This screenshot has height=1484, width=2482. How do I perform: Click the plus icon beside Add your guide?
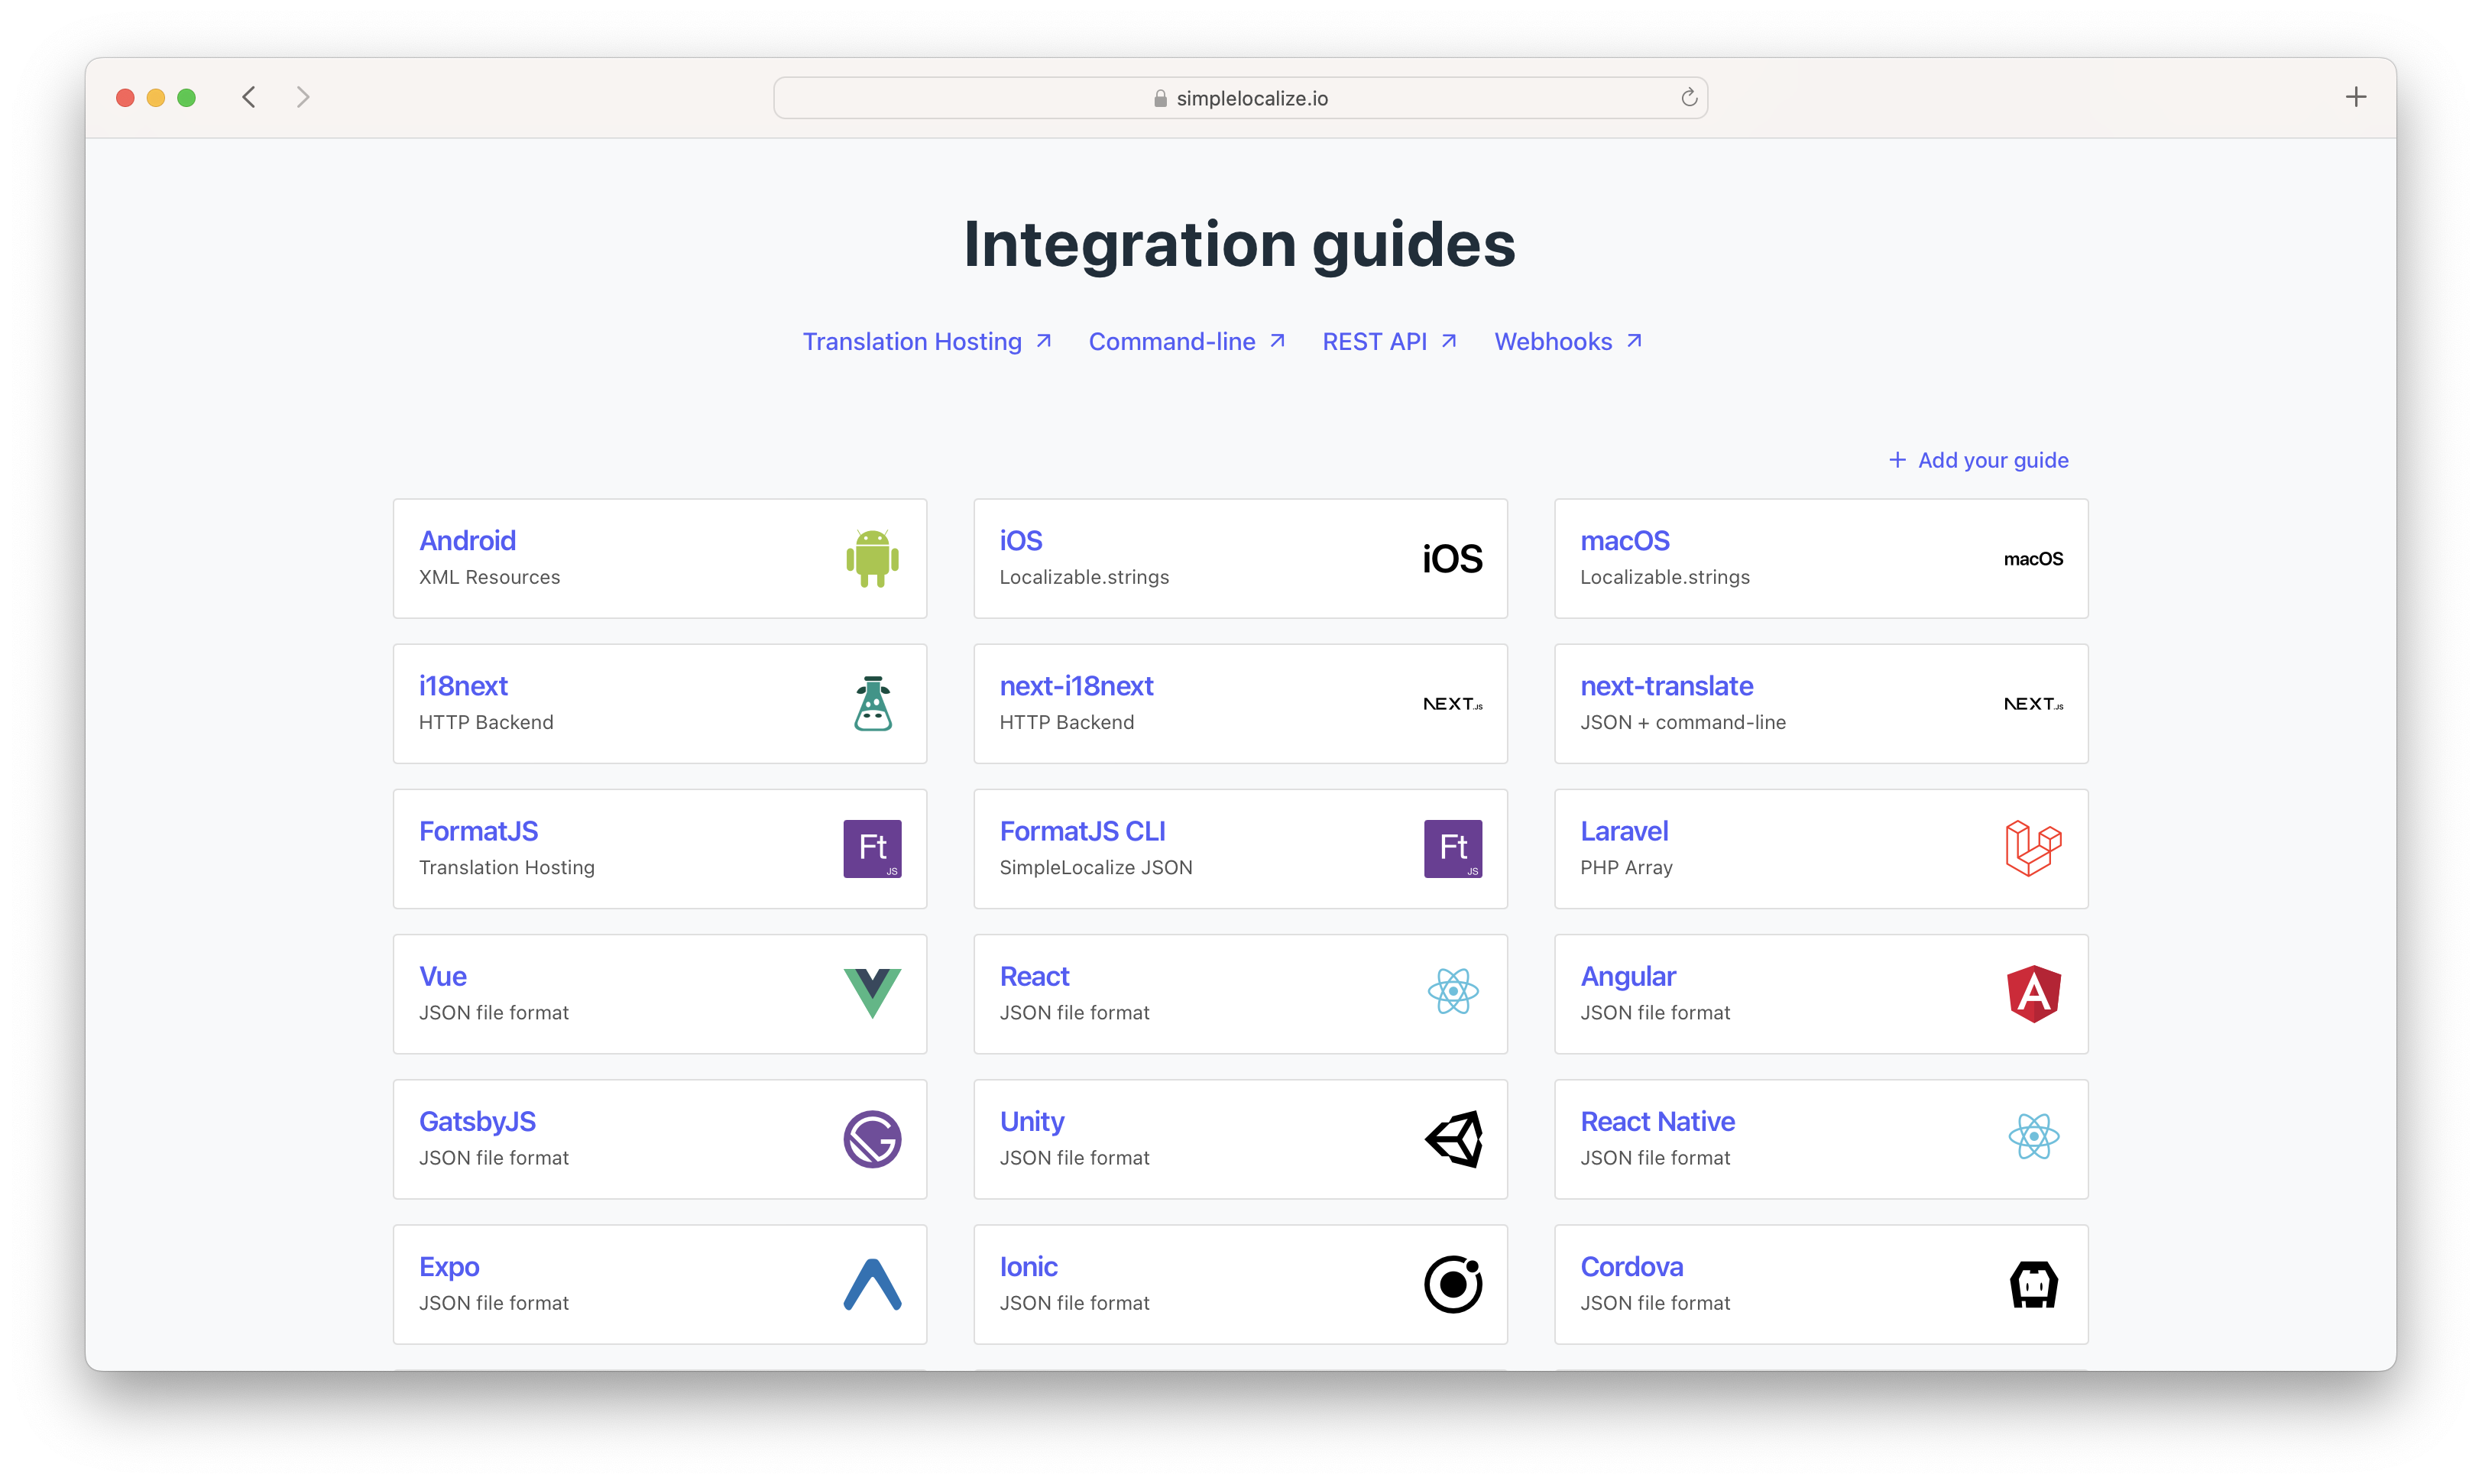tap(1896, 459)
